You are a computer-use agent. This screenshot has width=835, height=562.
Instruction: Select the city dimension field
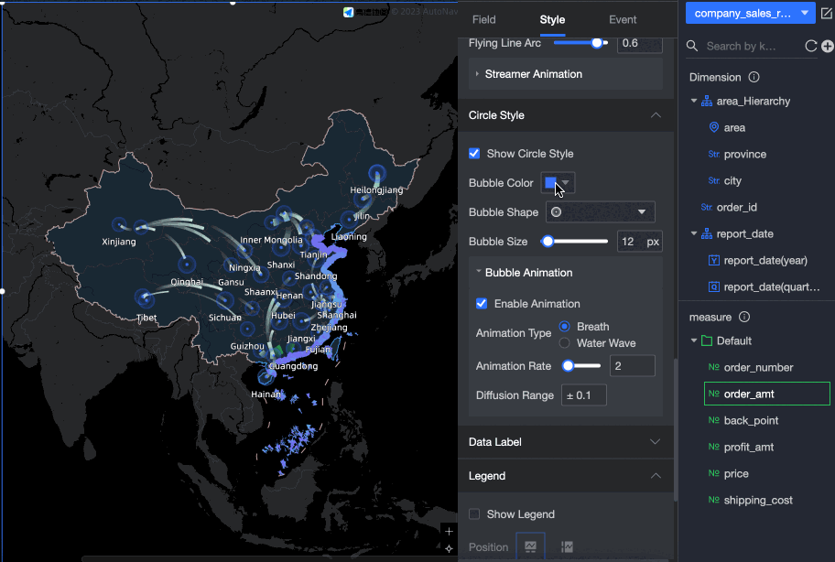coord(732,181)
